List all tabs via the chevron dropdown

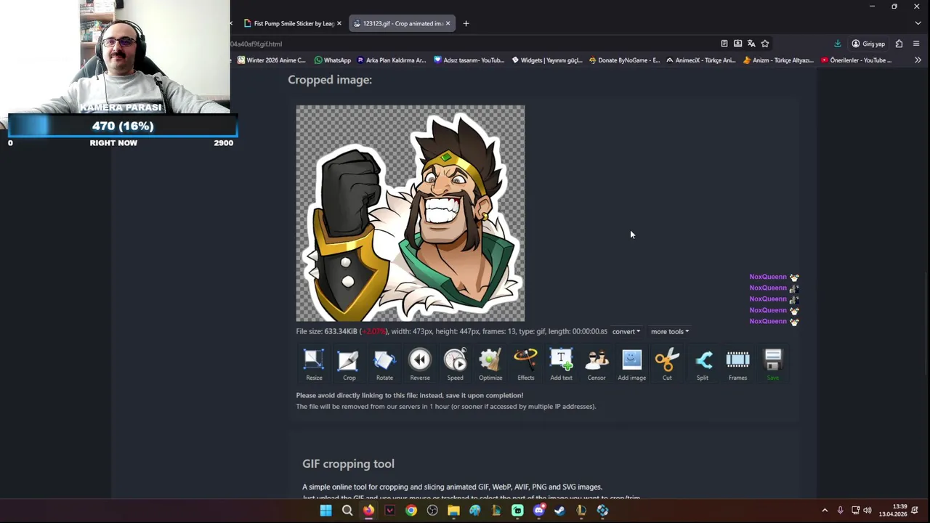[x=918, y=23]
